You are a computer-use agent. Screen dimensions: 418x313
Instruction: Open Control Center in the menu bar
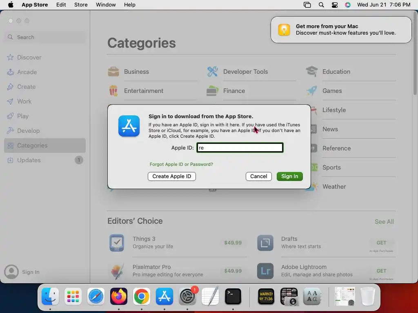(335, 5)
